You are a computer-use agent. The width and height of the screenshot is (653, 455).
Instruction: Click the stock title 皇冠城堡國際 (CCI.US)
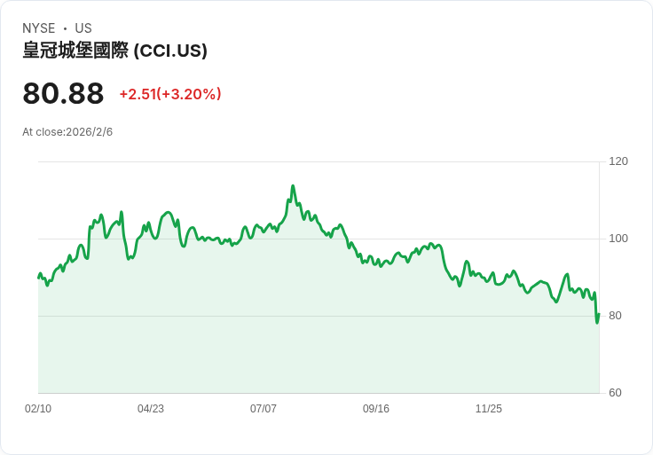click(x=114, y=51)
